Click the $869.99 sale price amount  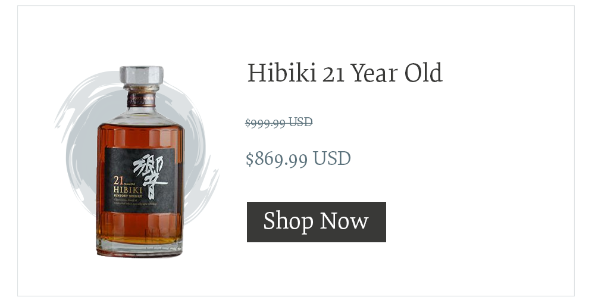pyautogui.click(x=277, y=158)
